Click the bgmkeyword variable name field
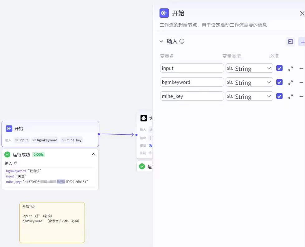This screenshot has height=247, width=305. 192,82
